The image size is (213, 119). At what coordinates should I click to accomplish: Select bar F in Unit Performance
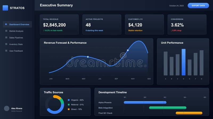click(x=195, y=64)
